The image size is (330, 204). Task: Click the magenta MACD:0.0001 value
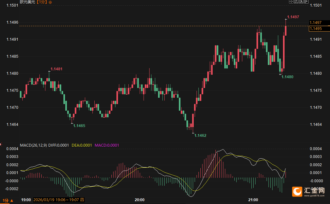click(x=107, y=145)
